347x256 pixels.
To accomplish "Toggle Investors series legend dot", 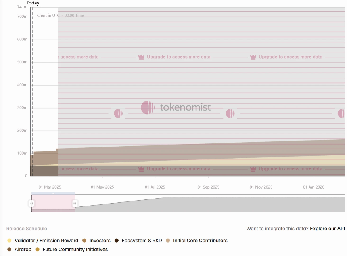I will coord(84,241).
